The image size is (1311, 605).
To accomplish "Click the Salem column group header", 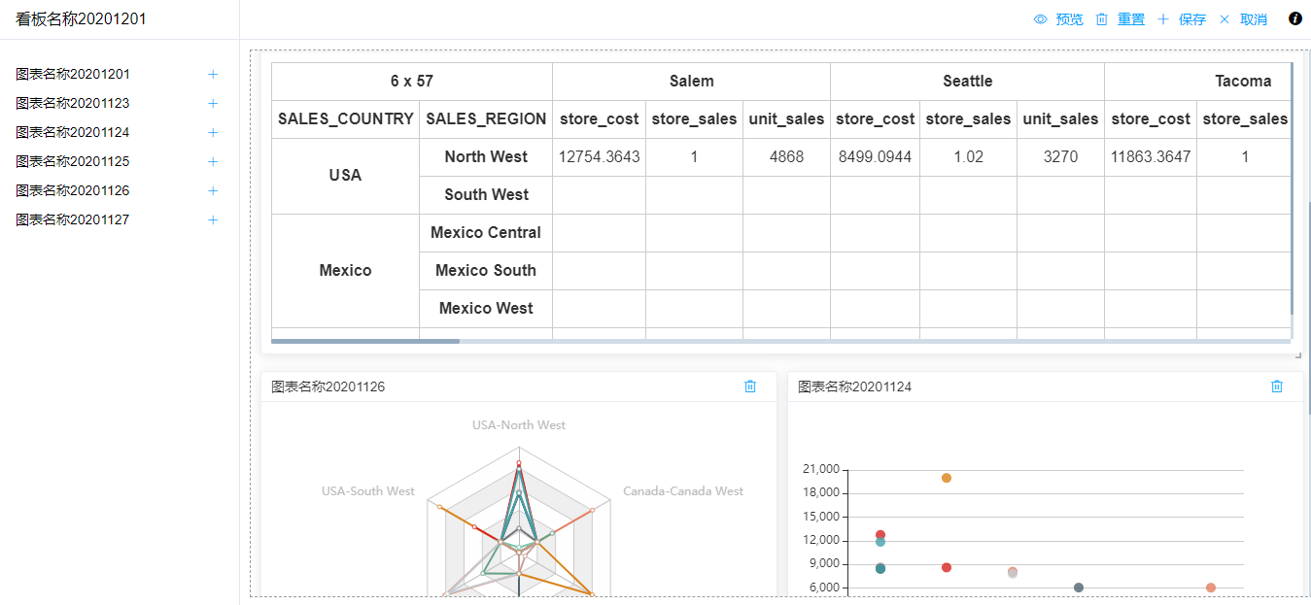I will tap(692, 82).
